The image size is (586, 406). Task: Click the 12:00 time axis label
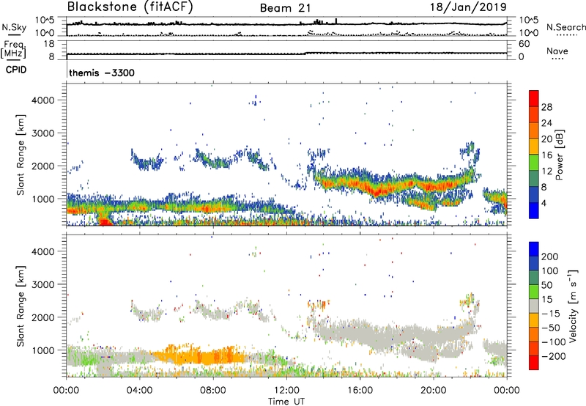[286, 391]
